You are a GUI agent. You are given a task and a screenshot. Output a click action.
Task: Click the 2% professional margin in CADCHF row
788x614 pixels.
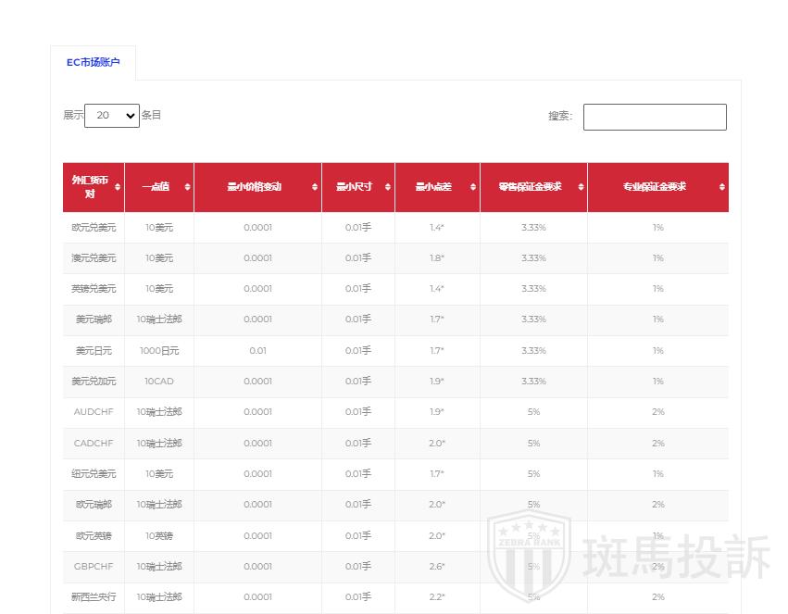pos(658,444)
